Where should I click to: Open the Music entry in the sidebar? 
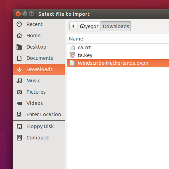tap(39, 81)
